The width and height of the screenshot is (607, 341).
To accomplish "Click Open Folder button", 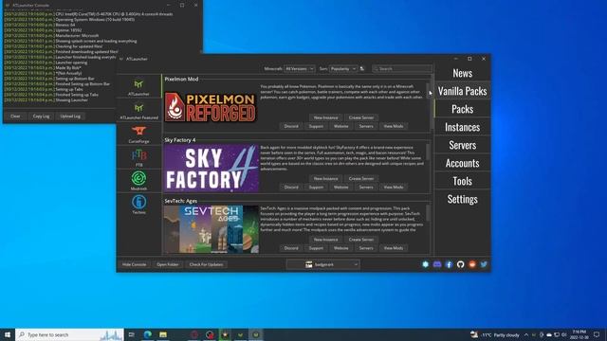I will (x=168, y=264).
